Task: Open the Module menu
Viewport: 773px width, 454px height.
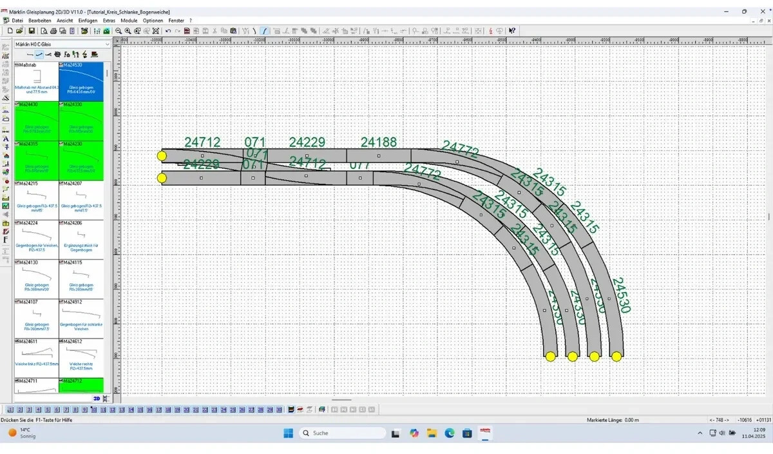Action: 129,21
